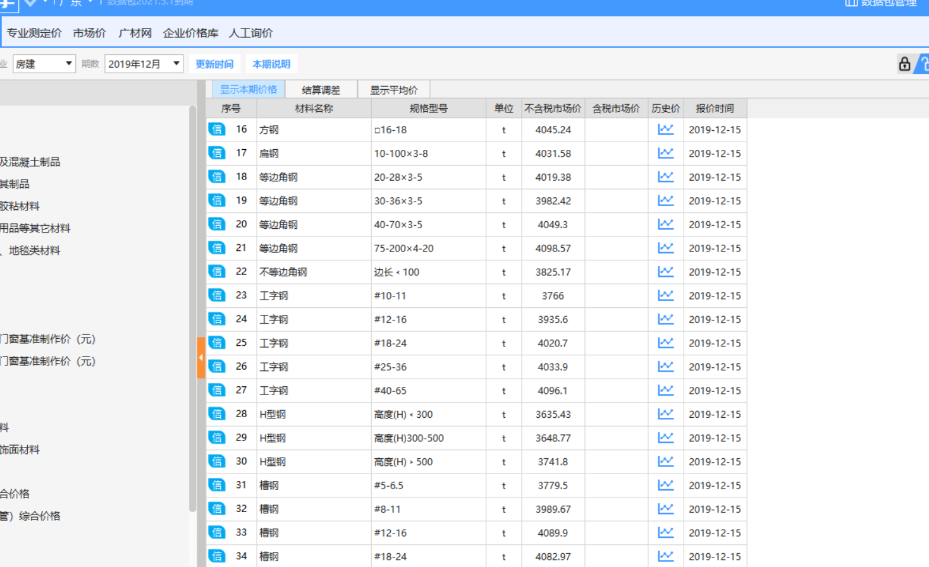Screen dimensions: 929x567
Task: Switch to 专业测定价 tab
Action: click(x=34, y=33)
